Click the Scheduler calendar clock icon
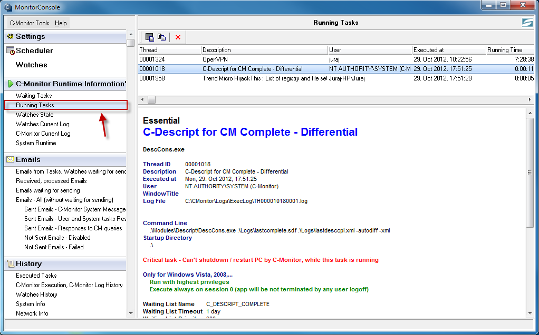Image resolution: width=539 pixels, height=335 pixels. (x=11, y=50)
